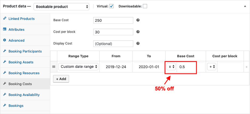
Task: Click the Linked Products link icon
Action: pos(5,19)
